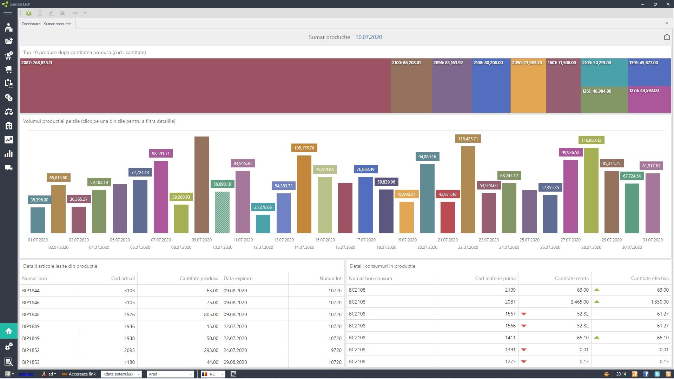This screenshot has width=674, height=379.
Task: Click the refresh toolbar icon
Action: pyautogui.click(x=29, y=13)
